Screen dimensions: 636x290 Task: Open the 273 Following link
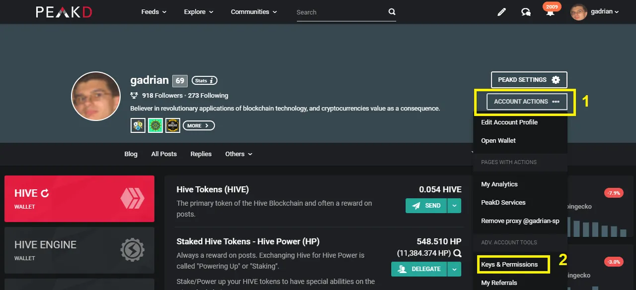(x=208, y=96)
